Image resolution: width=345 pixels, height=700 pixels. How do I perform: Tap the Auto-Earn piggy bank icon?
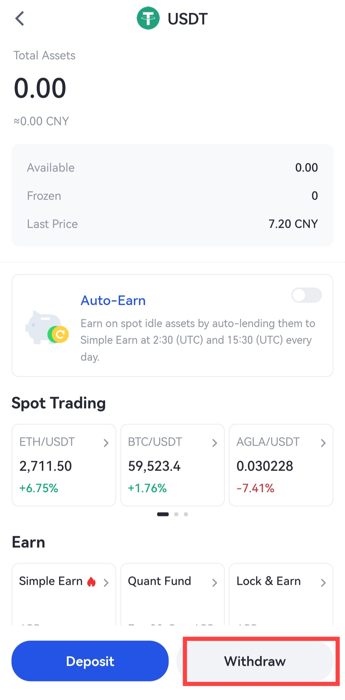click(47, 328)
